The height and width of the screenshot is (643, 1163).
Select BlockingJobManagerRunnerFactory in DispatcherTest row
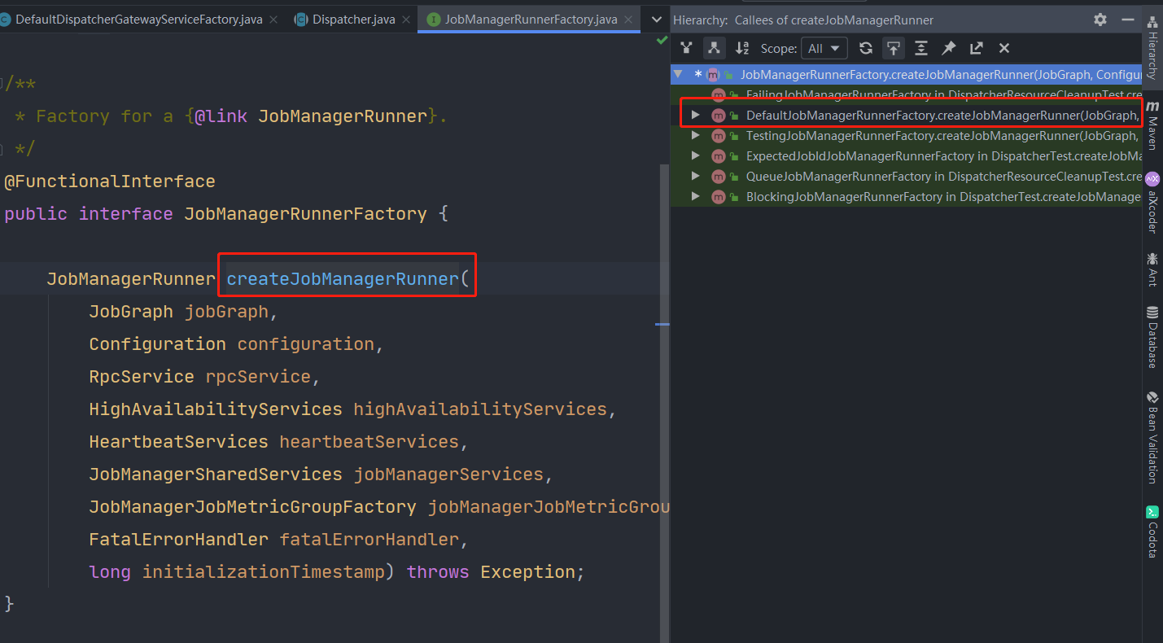pos(907,196)
